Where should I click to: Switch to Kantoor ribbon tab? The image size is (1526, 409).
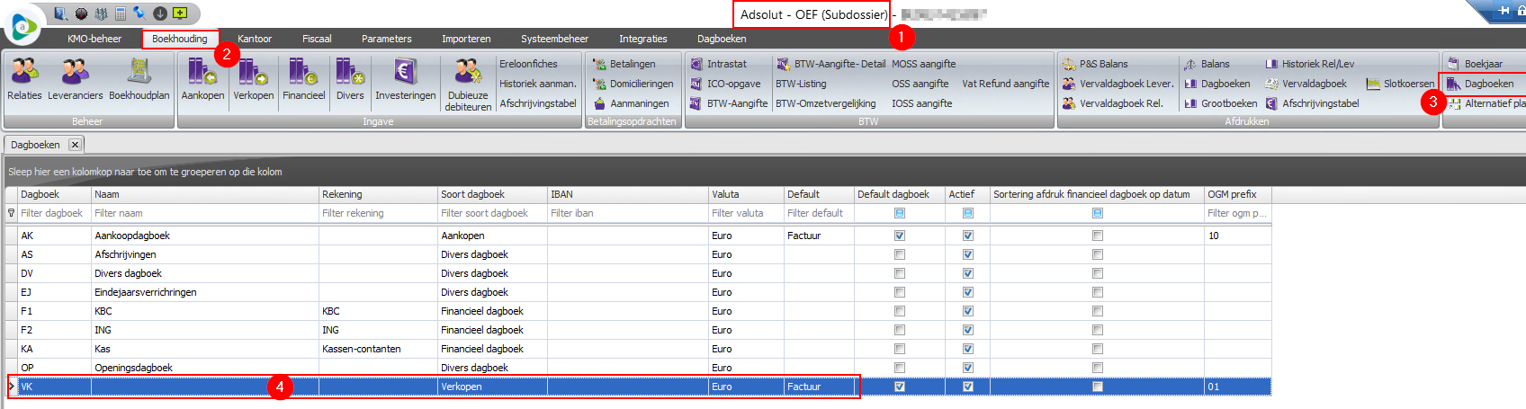[x=255, y=39]
